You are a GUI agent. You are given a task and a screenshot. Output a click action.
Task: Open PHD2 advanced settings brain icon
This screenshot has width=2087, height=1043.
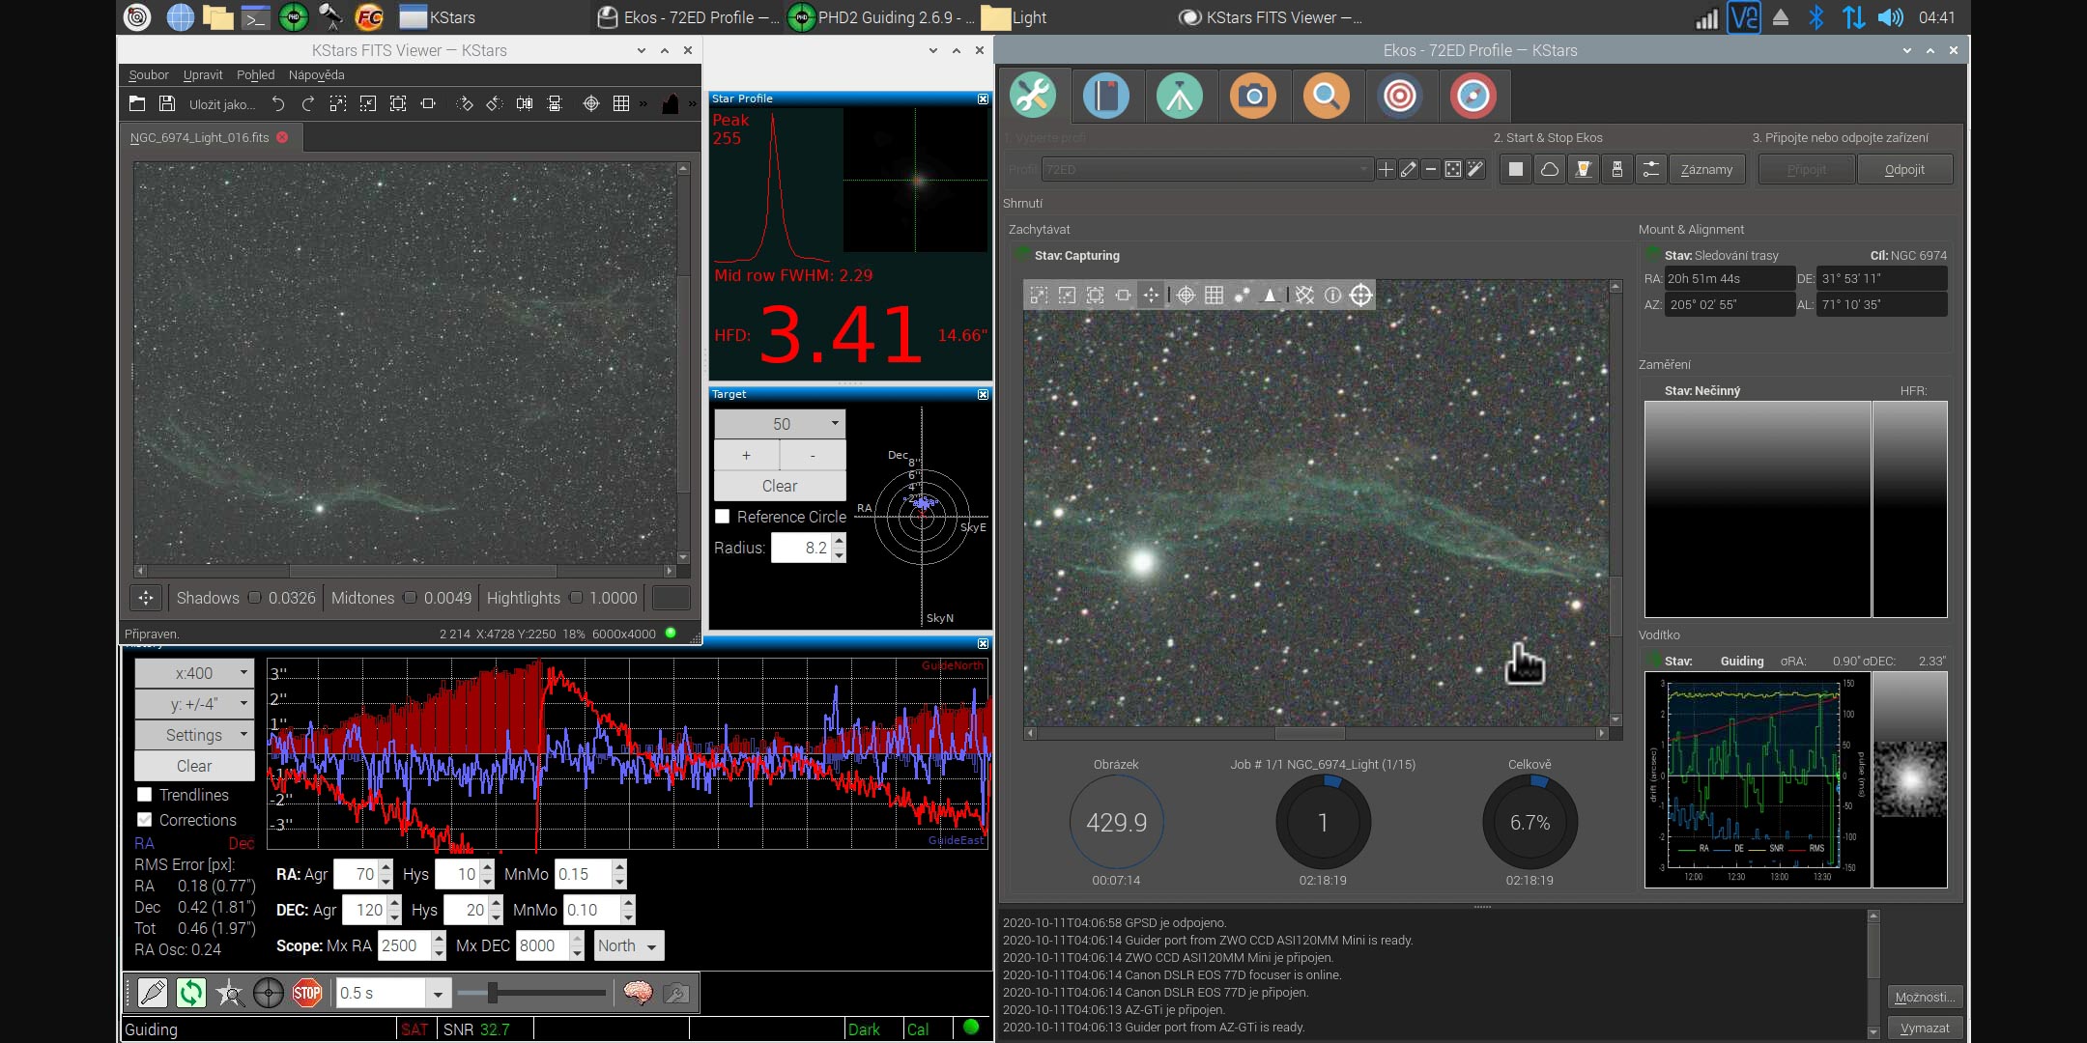(638, 993)
